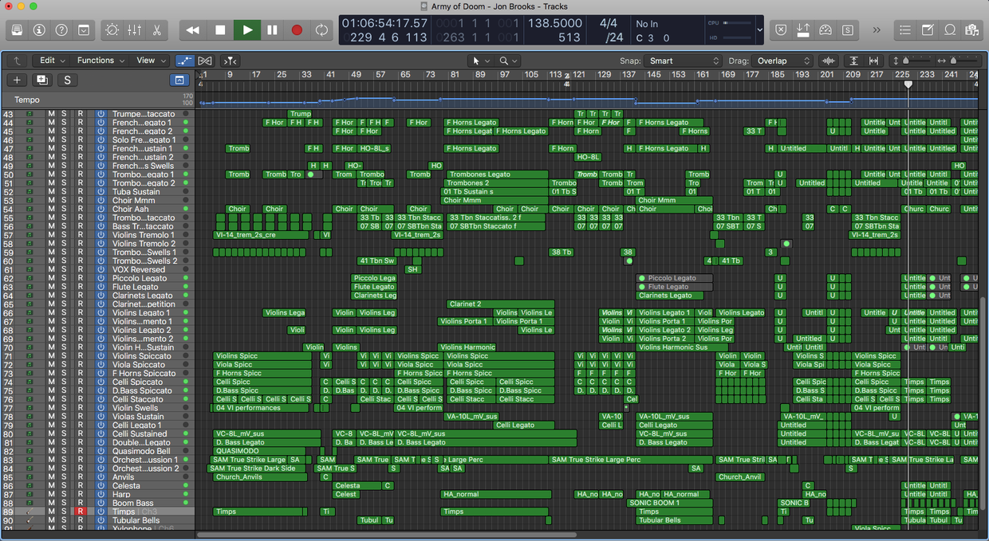Record-arm the Trombones Legato 1 track

pos(80,174)
